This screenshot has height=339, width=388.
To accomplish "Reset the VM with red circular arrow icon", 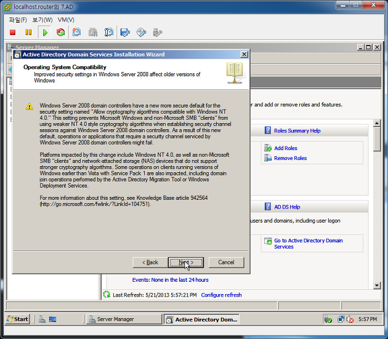I will click(x=60, y=33).
